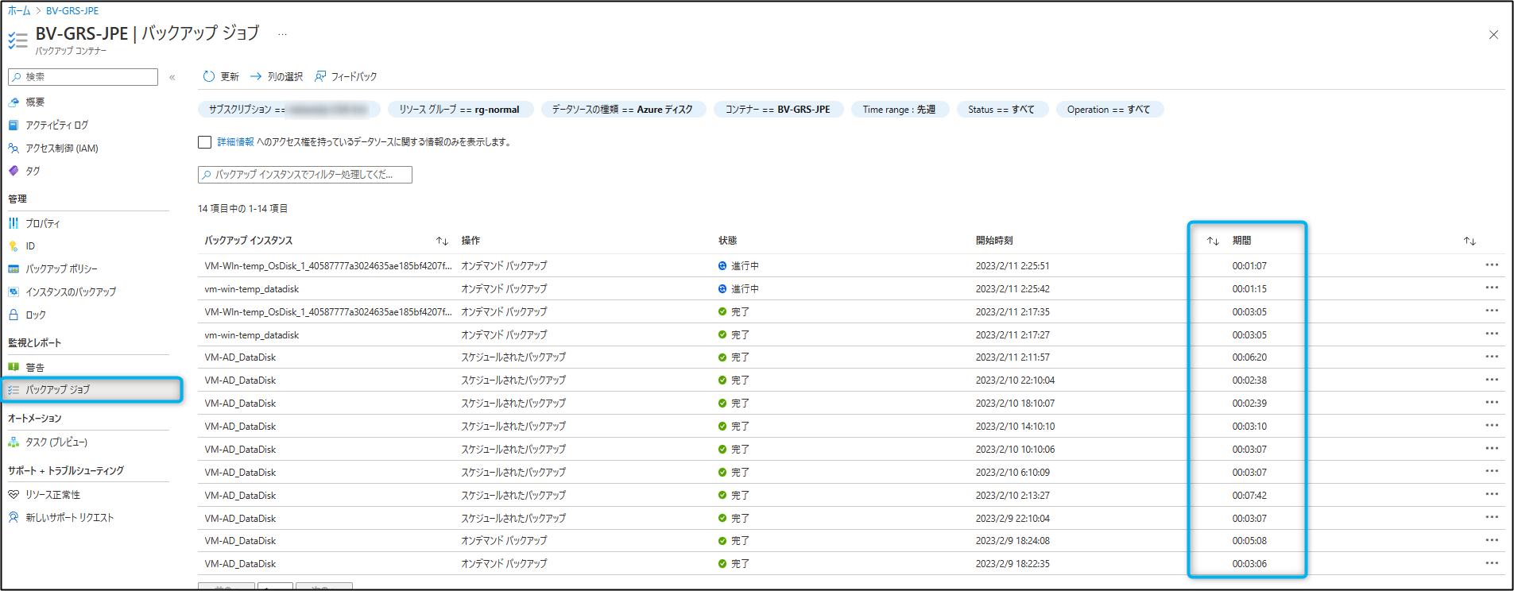This screenshot has height=591, width=1514.
Task: Open the サブスクリプション filter pill
Action: click(289, 110)
